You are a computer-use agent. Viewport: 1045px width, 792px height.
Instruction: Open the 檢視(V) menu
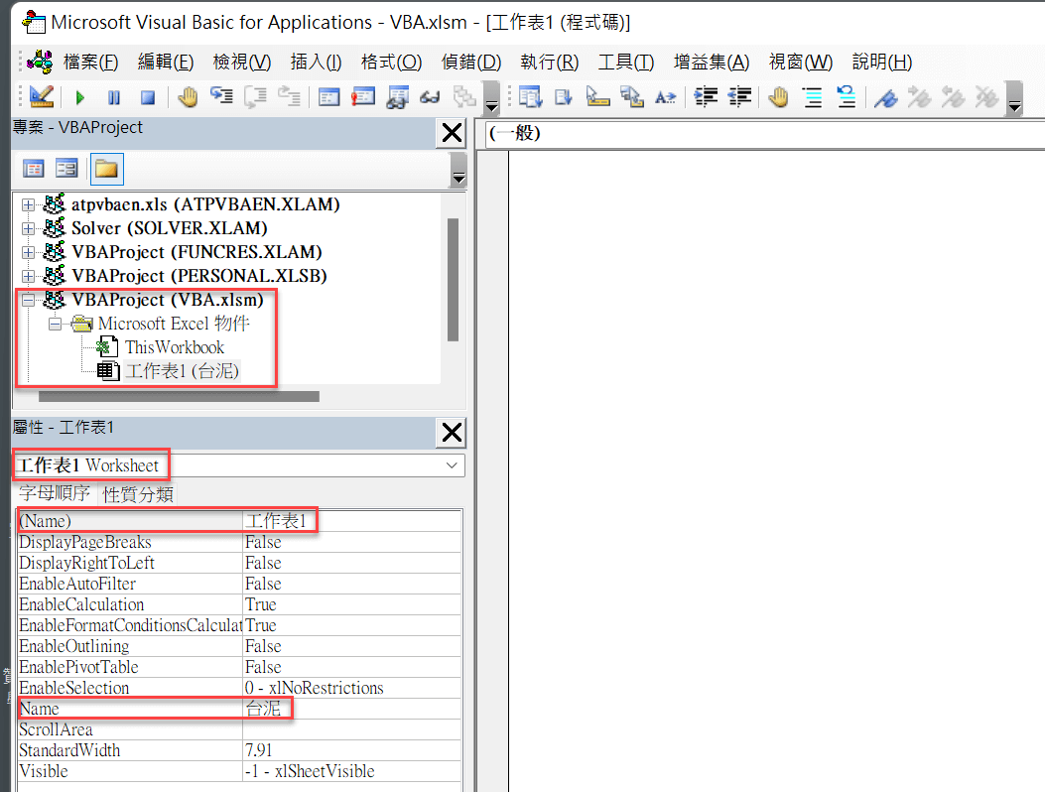coord(242,62)
